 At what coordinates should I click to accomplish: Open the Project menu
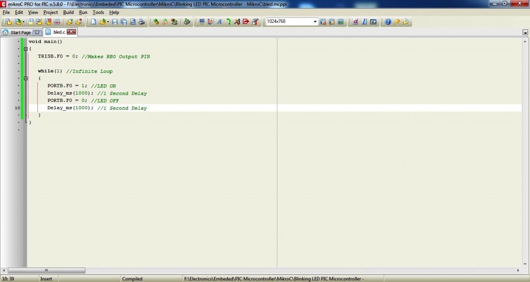50,12
